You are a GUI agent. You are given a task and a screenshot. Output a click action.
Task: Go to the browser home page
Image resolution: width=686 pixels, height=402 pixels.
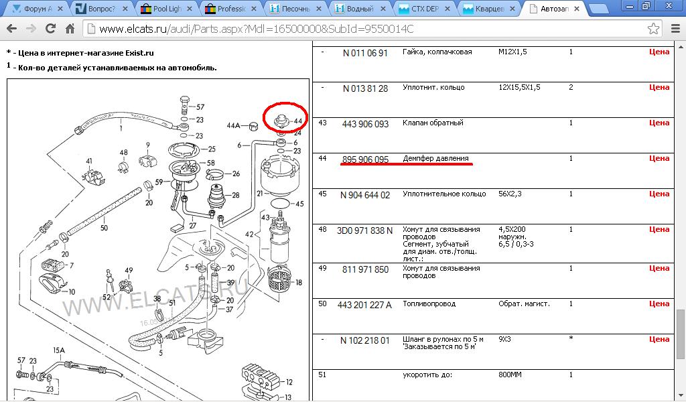pyautogui.click(x=69, y=29)
